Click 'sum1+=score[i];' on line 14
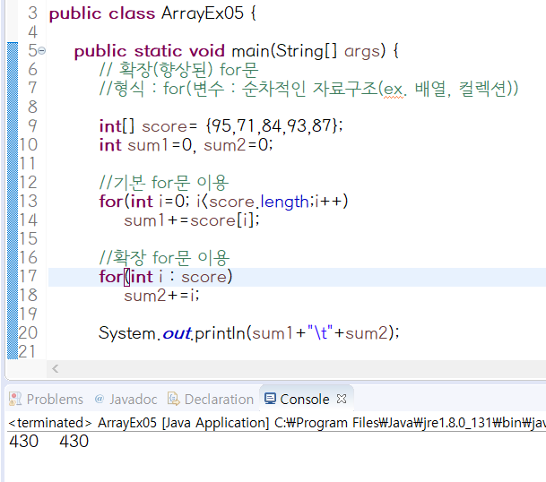Screen dimensions: 546x482 click(x=192, y=220)
